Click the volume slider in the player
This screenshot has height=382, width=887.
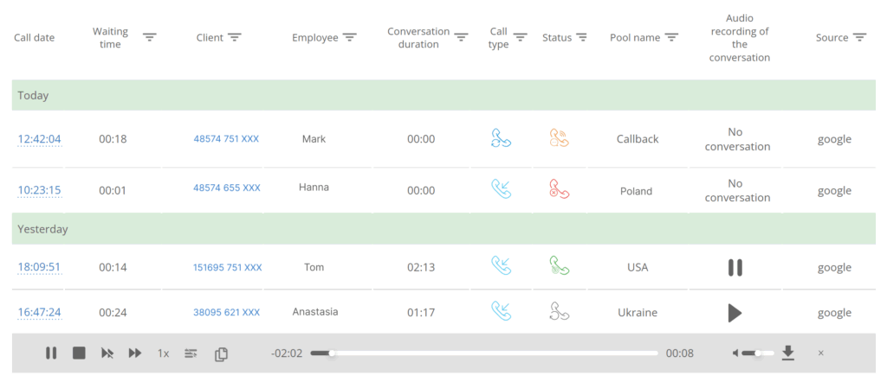pyautogui.click(x=759, y=353)
